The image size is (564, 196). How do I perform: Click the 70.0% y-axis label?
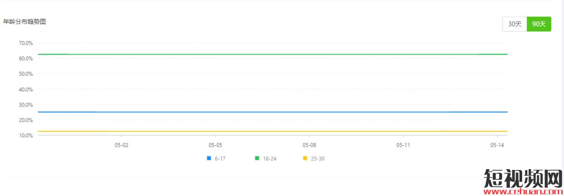click(x=26, y=43)
